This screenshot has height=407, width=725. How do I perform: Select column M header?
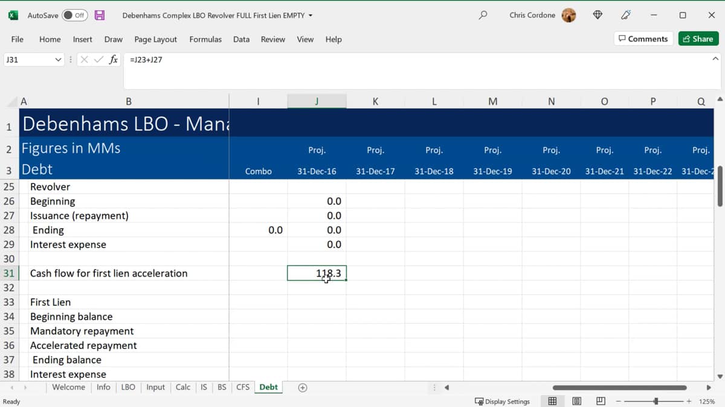click(x=492, y=101)
